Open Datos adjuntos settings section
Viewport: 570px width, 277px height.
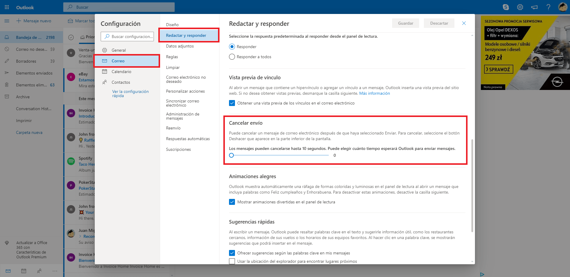pos(180,46)
